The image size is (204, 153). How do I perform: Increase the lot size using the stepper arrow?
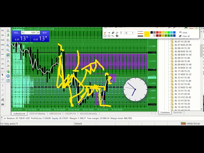click(38, 32)
